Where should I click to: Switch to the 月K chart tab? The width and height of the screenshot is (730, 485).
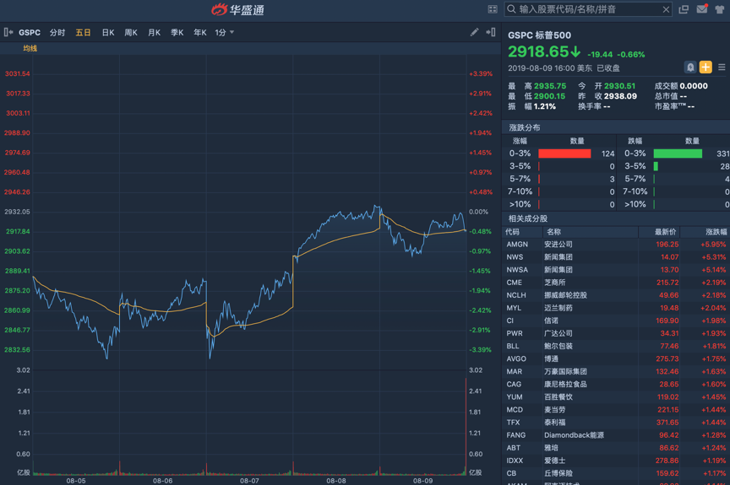[154, 33]
